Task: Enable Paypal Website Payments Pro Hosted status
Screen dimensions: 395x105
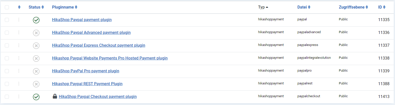Action: 36,59
